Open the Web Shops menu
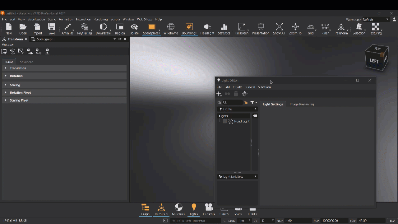This screenshot has width=398, height=224. point(145,19)
